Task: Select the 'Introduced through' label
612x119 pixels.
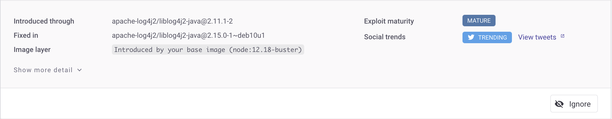Action: point(44,21)
